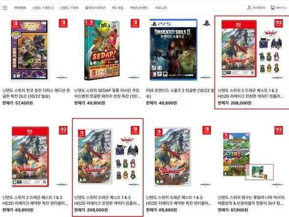Image resolution: width=289 pixels, height=217 pixels.
Task: Open the 닌텐도 스위치 2 menu
Action: point(43,8)
